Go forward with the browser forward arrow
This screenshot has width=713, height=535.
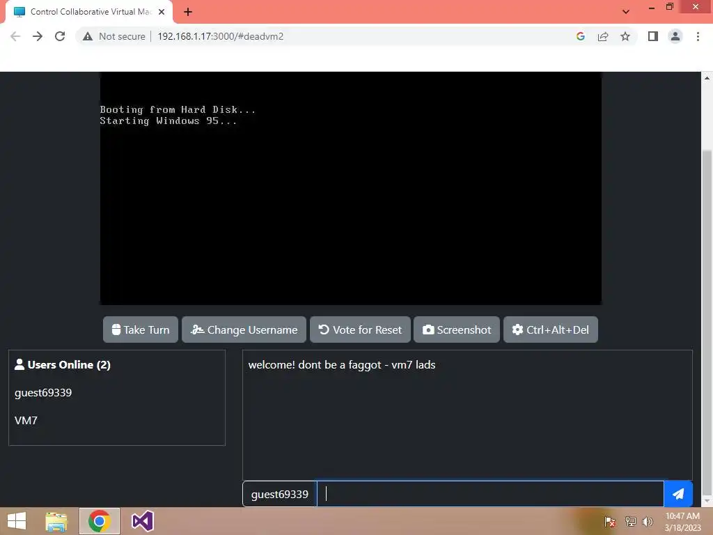[38, 36]
